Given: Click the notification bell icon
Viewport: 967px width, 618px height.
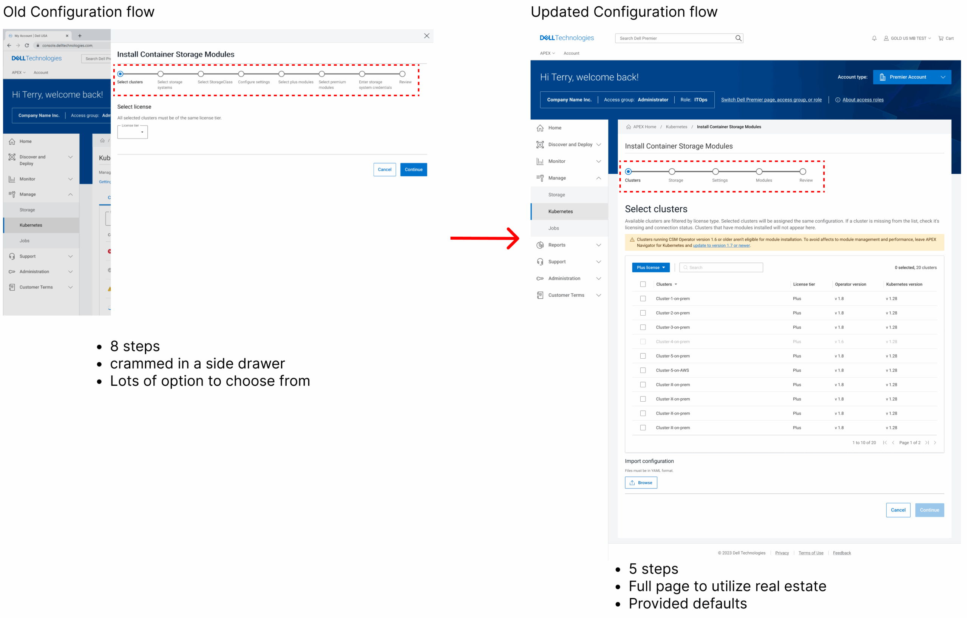Looking at the screenshot, I should tap(874, 39).
